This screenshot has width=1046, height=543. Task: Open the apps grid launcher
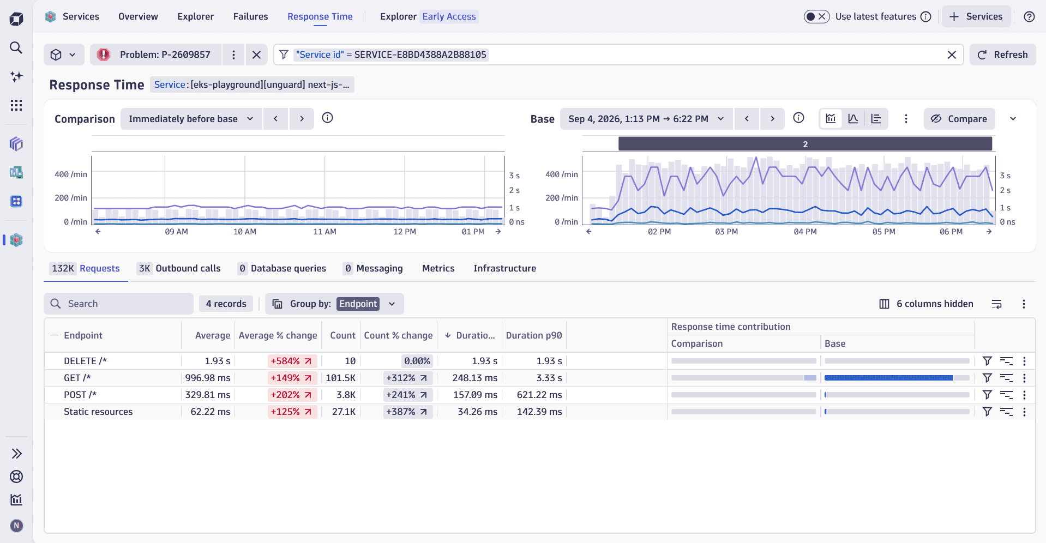[x=16, y=105]
